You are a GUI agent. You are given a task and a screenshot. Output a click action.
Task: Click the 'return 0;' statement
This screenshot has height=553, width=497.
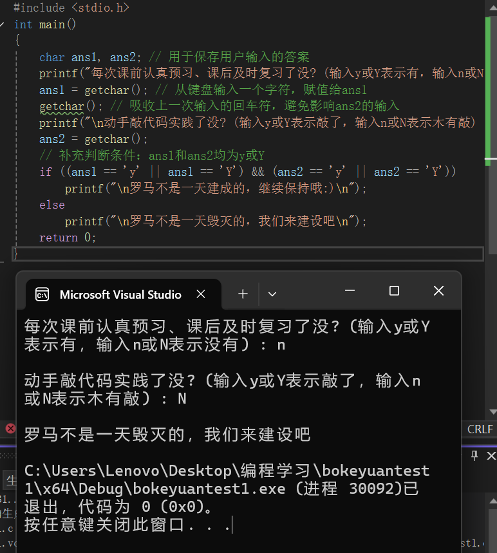pos(68,238)
